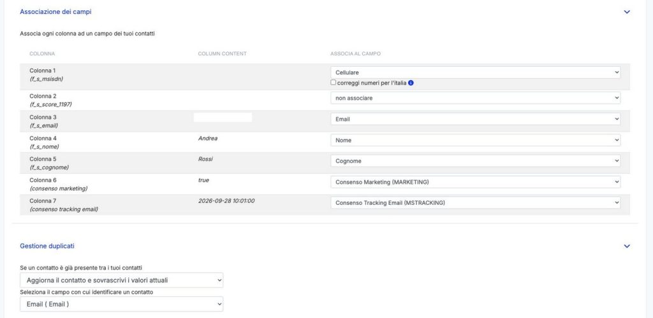Collapse the Associazione dei campi section chevron

(627, 12)
